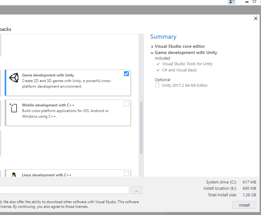The image size is (261, 215).
Task: Close the workloads dialog with X
Action: (256, 18)
